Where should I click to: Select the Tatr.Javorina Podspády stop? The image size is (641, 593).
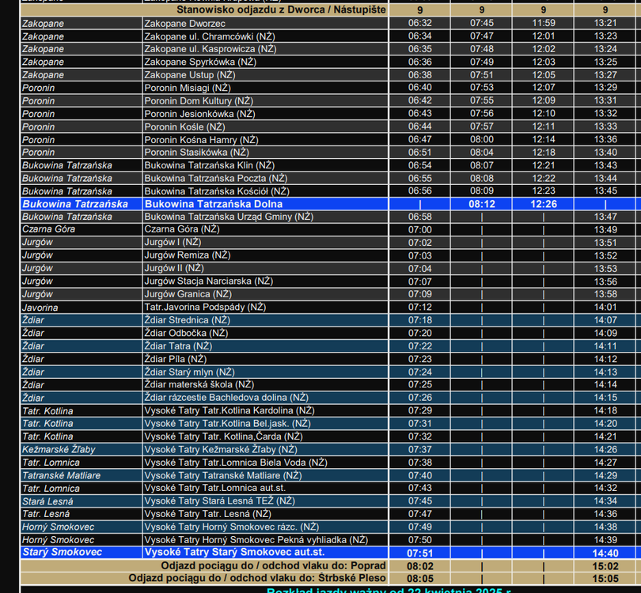point(205,308)
